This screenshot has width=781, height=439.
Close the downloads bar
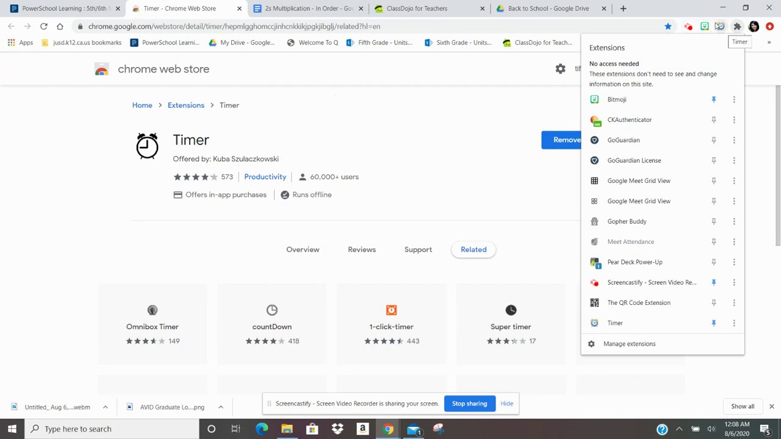point(771,407)
